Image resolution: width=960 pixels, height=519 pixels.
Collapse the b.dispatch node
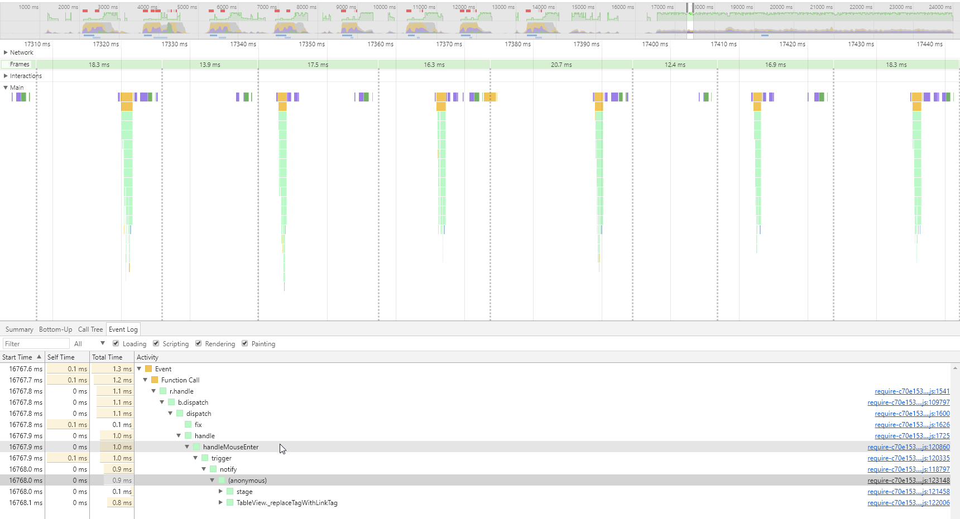click(x=162, y=402)
